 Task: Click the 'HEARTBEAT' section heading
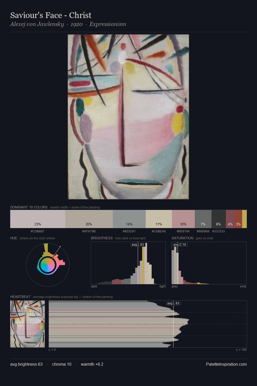pos(20,297)
